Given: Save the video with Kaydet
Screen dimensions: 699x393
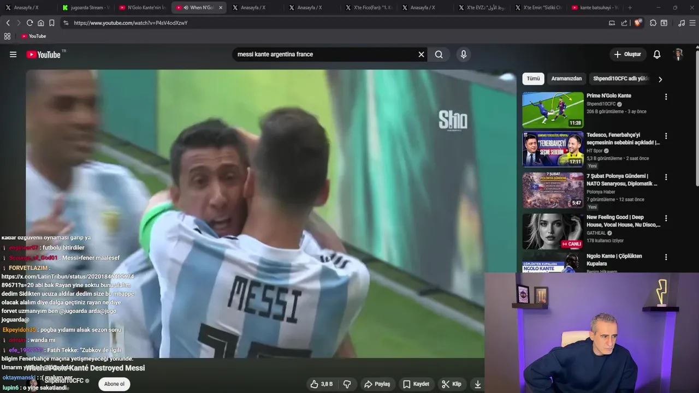Looking at the screenshot, I should 416,384.
